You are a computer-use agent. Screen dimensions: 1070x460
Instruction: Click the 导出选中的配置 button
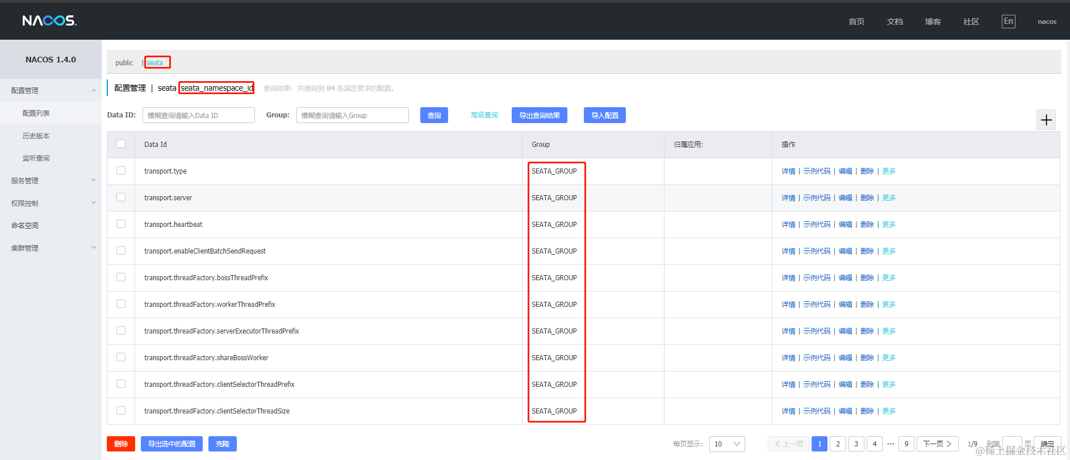[x=172, y=444]
